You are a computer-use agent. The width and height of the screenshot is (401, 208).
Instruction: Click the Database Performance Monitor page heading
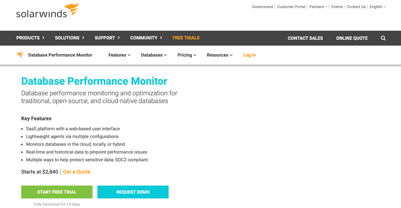coord(94,81)
